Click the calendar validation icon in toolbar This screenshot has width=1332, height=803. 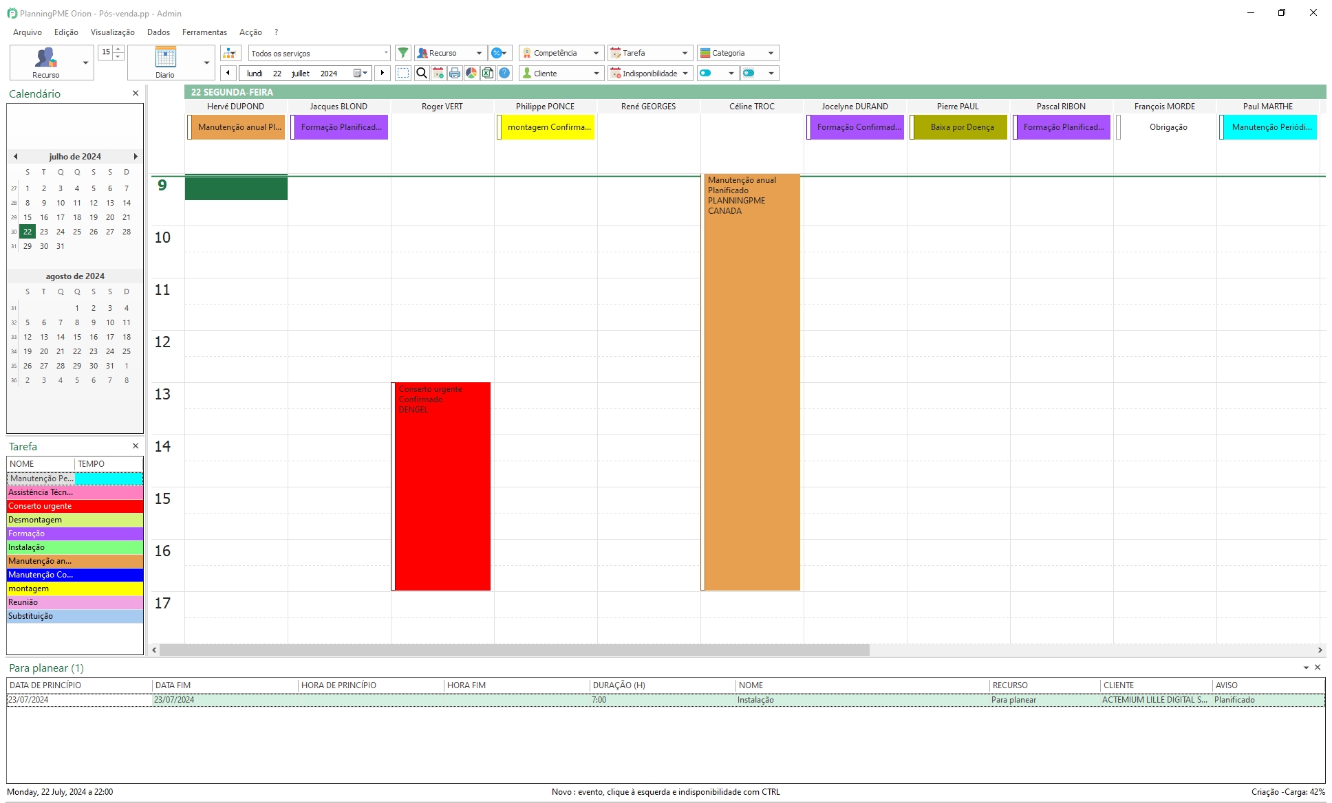tap(438, 73)
